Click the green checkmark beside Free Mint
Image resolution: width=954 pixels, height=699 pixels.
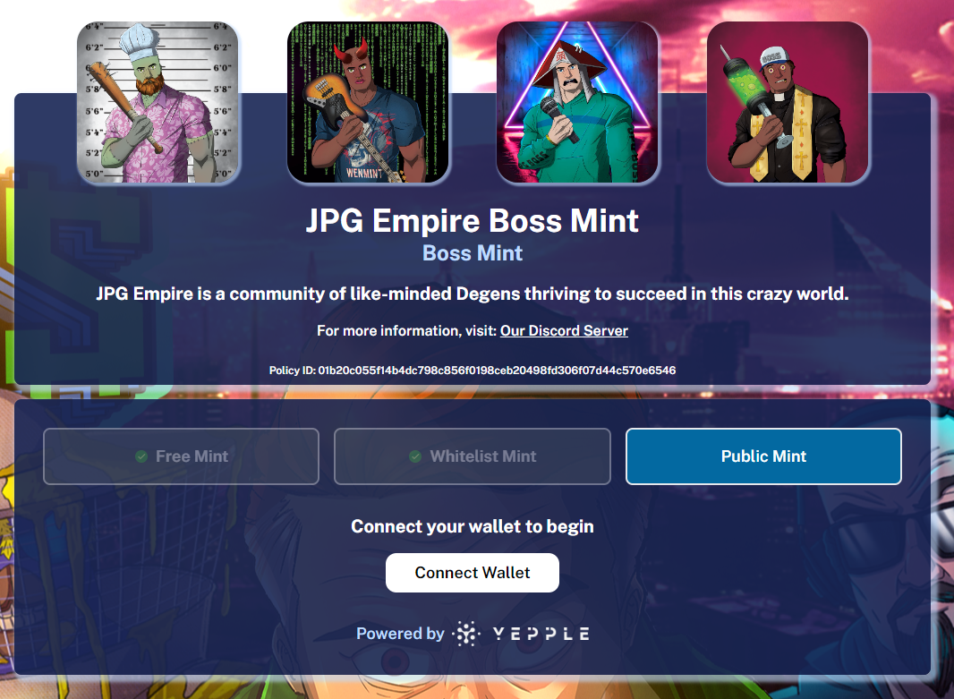point(141,456)
